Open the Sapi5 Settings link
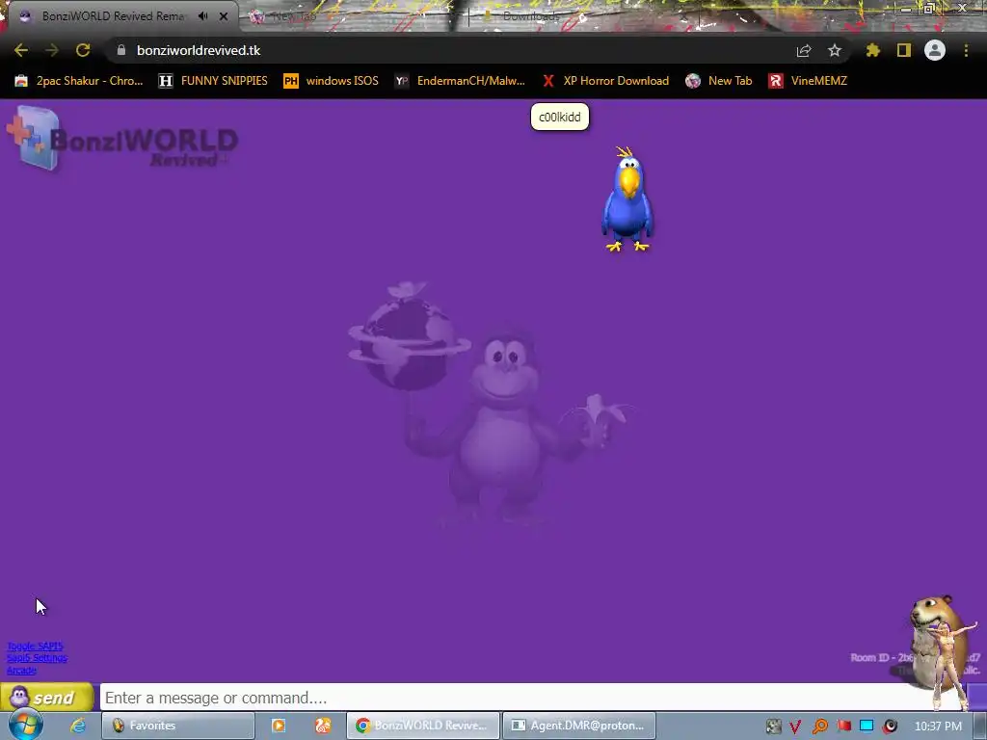 [38, 658]
